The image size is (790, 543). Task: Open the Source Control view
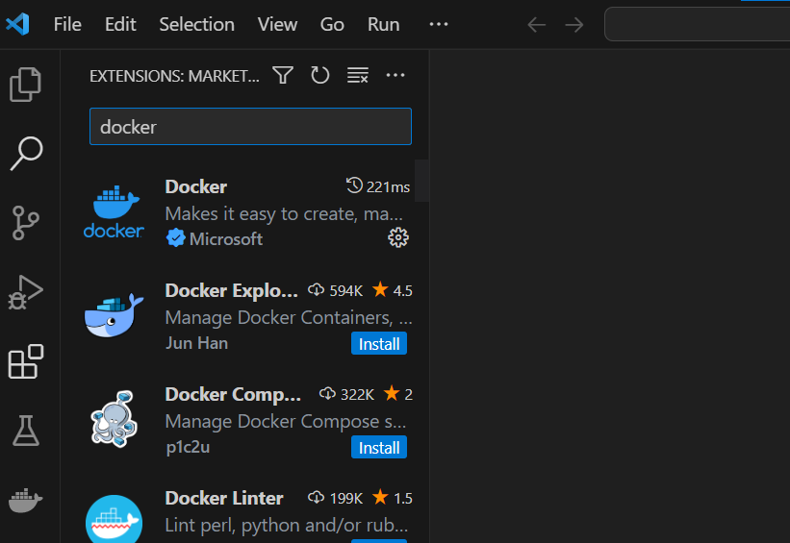pyautogui.click(x=25, y=222)
